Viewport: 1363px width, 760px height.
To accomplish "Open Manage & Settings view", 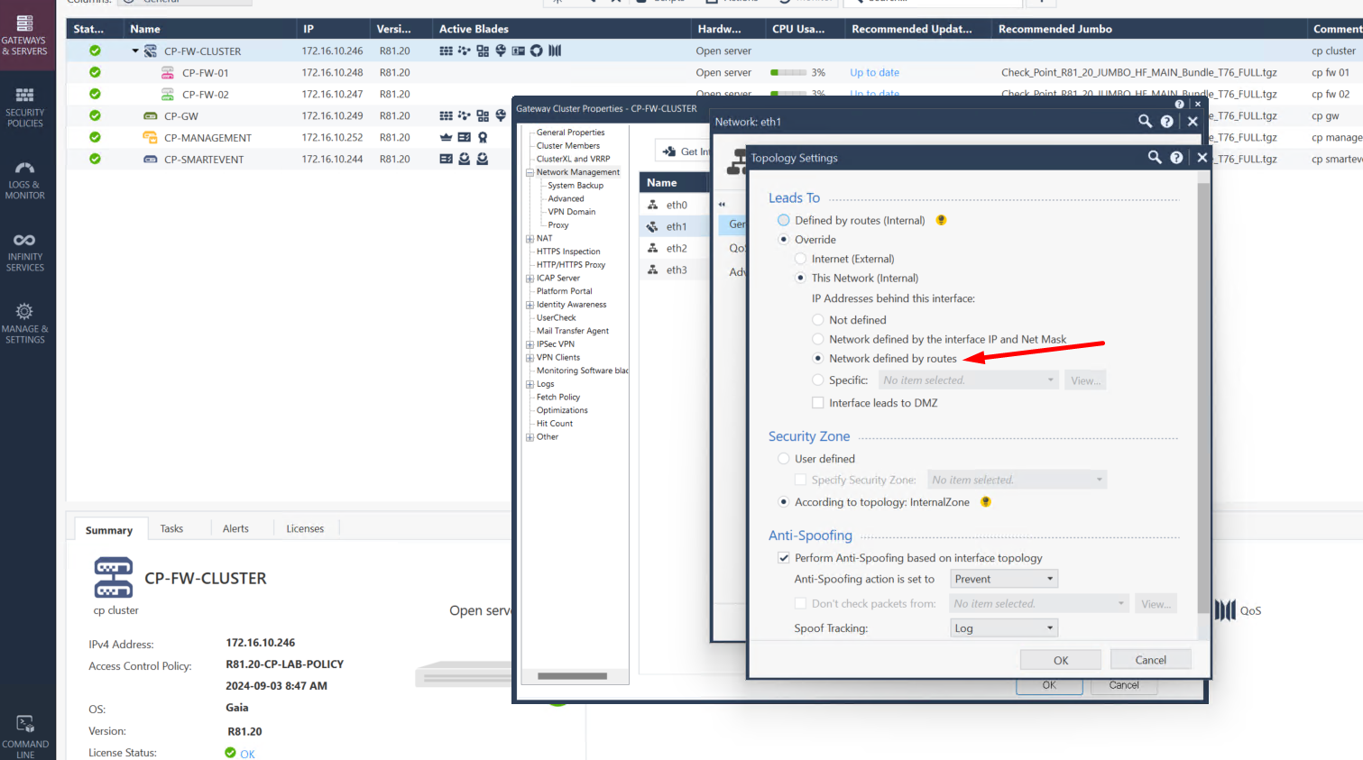I will [x=24, y=323].
